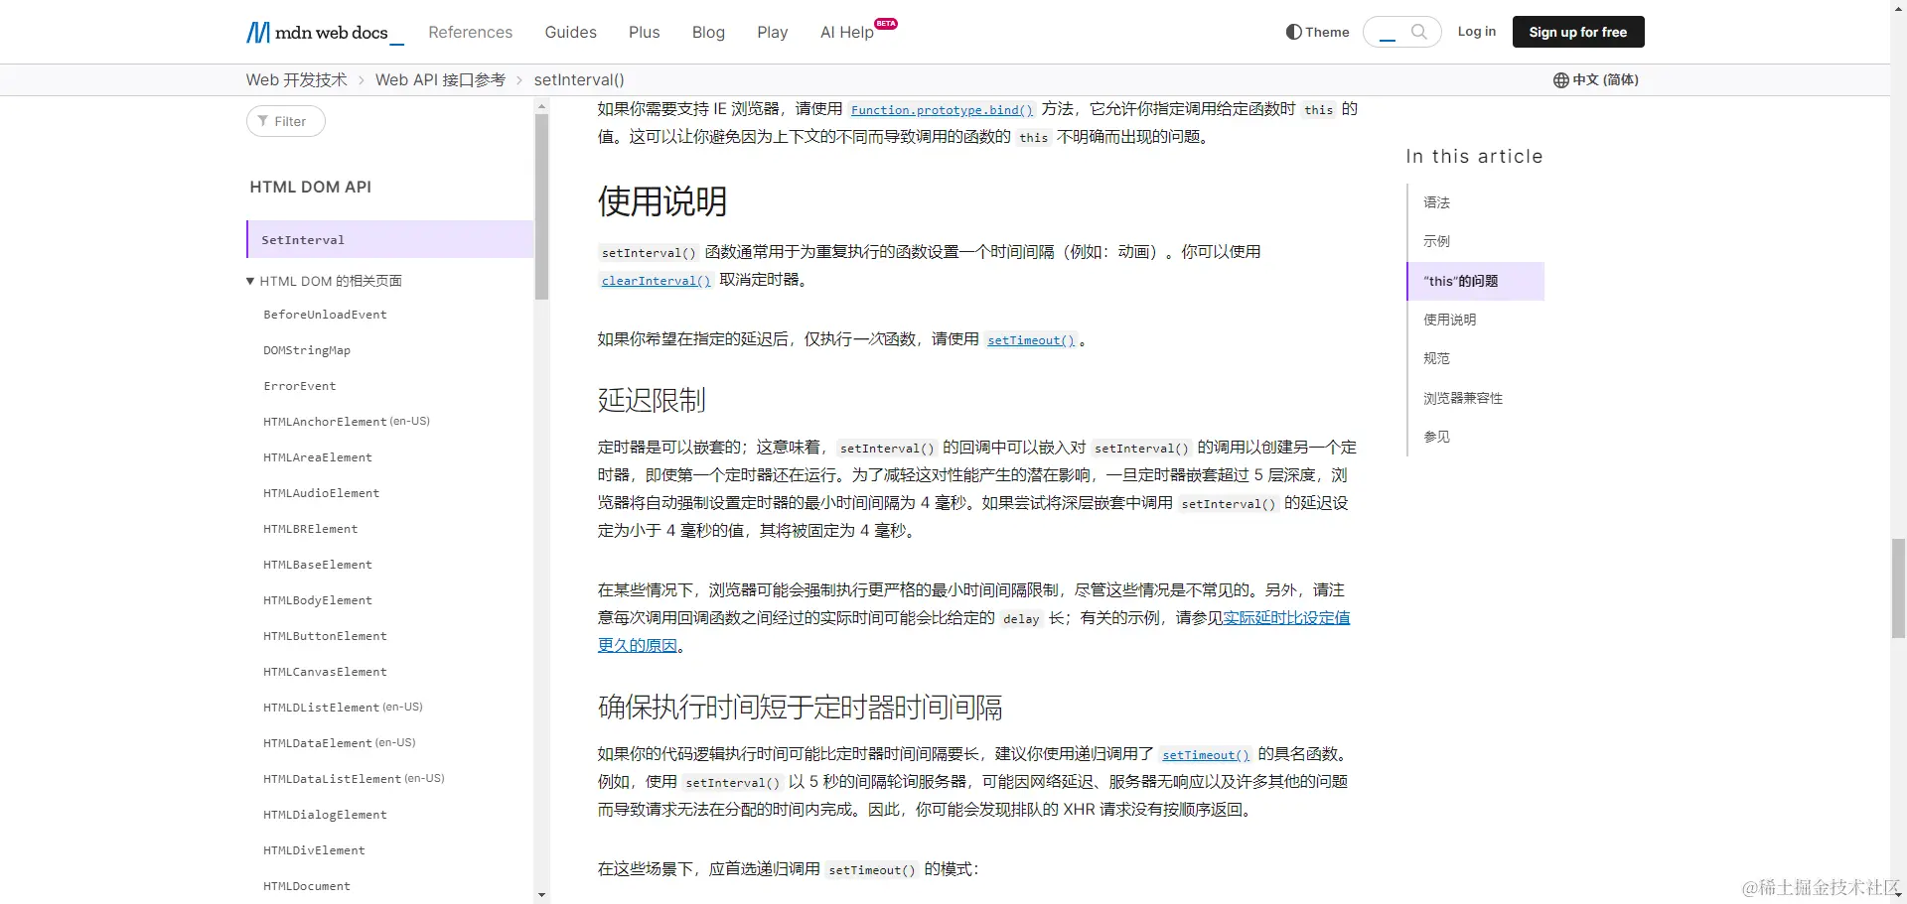Jump to 语法 in article outline
The height and width of the screenshot is (904, 1907).
[x=1436, y=202]
